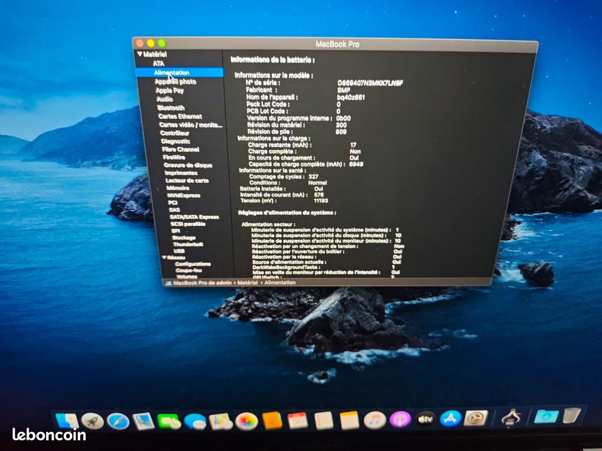Select Appareil photo in sidebar
602x451 pixels.
(x=175, y=82)
